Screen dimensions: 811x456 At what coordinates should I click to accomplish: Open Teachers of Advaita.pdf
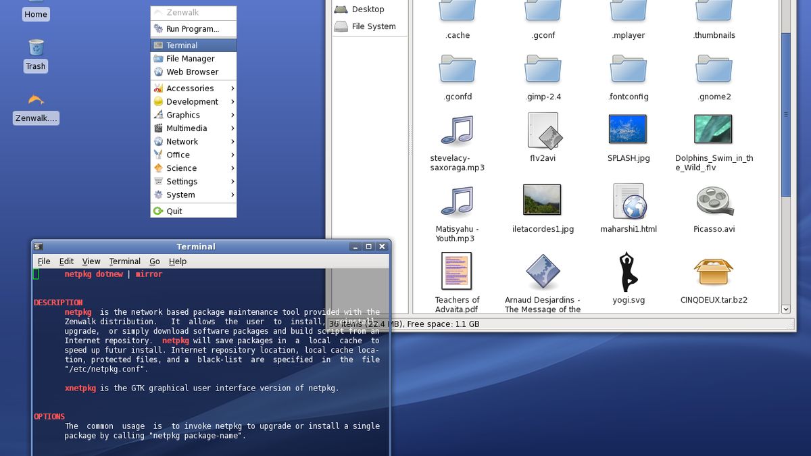coord(457,271)
